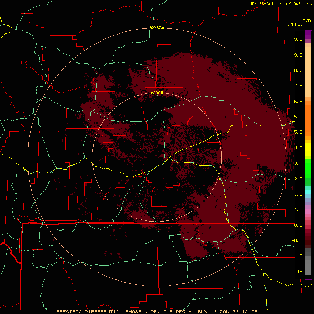Click the -0.5 legend value
The image size is (314, 314).
point(297,241)
